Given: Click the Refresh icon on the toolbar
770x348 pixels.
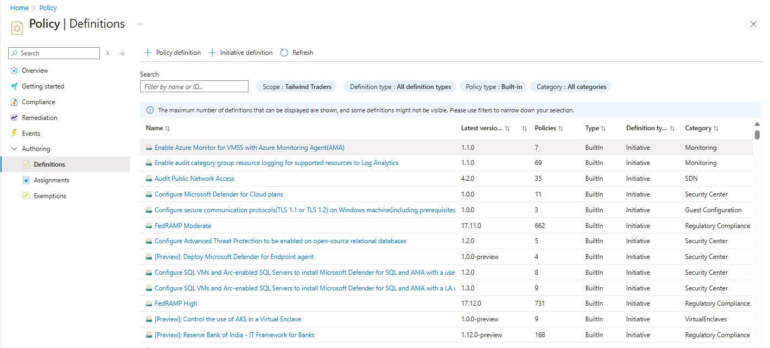Looking at the screenshot, I should click(296, 52).
